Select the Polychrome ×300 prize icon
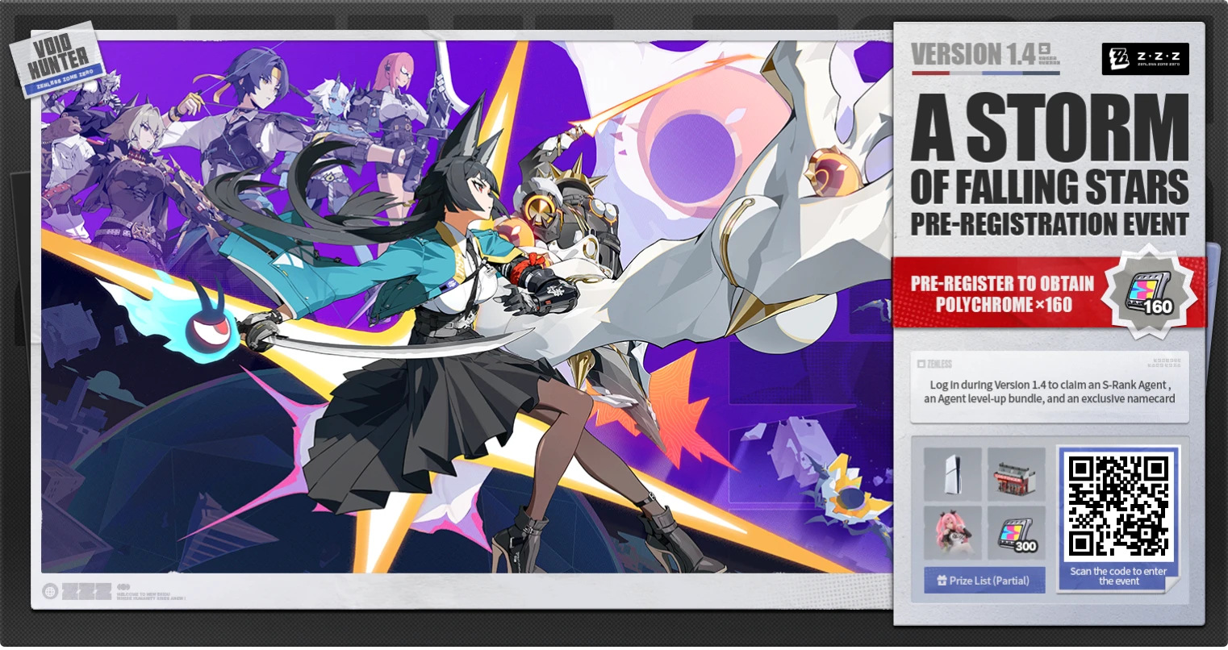This screenshot has height=650, width=1228. tap(1017, 532)
